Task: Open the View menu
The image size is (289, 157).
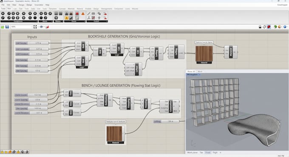Action: [14, 5]
